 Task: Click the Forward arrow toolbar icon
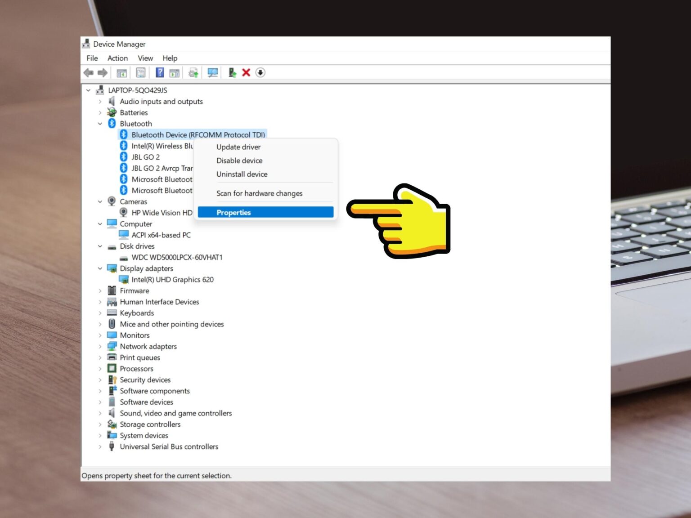pyautogui.click(x=103, y=72)
